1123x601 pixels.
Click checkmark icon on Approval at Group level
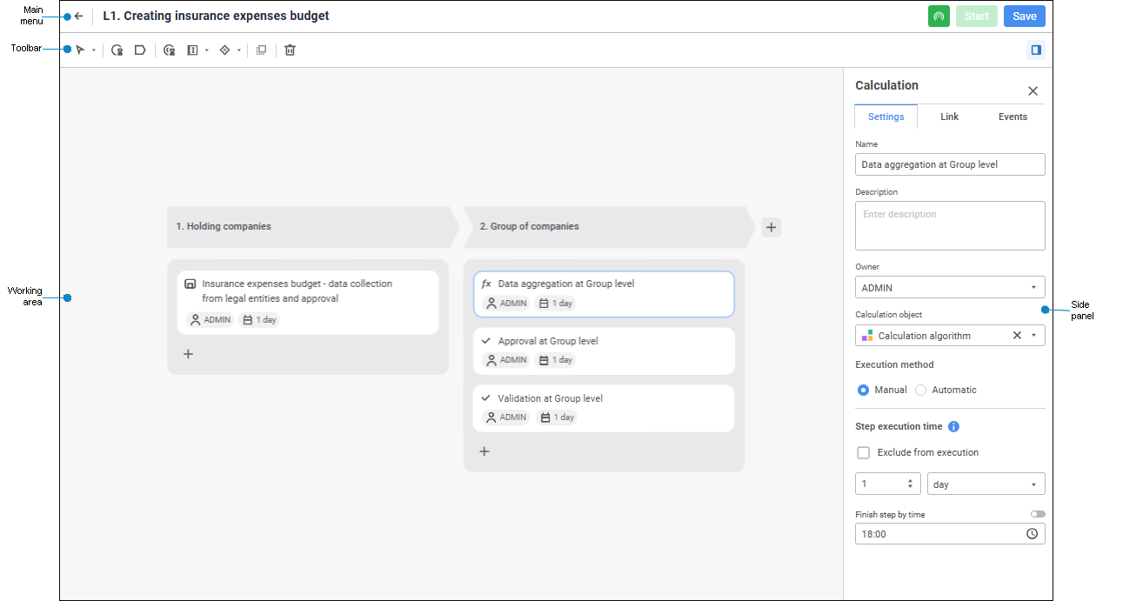(x=486, y=341)
